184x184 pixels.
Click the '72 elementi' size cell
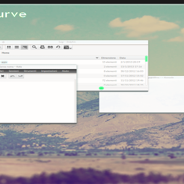[109, 80]
